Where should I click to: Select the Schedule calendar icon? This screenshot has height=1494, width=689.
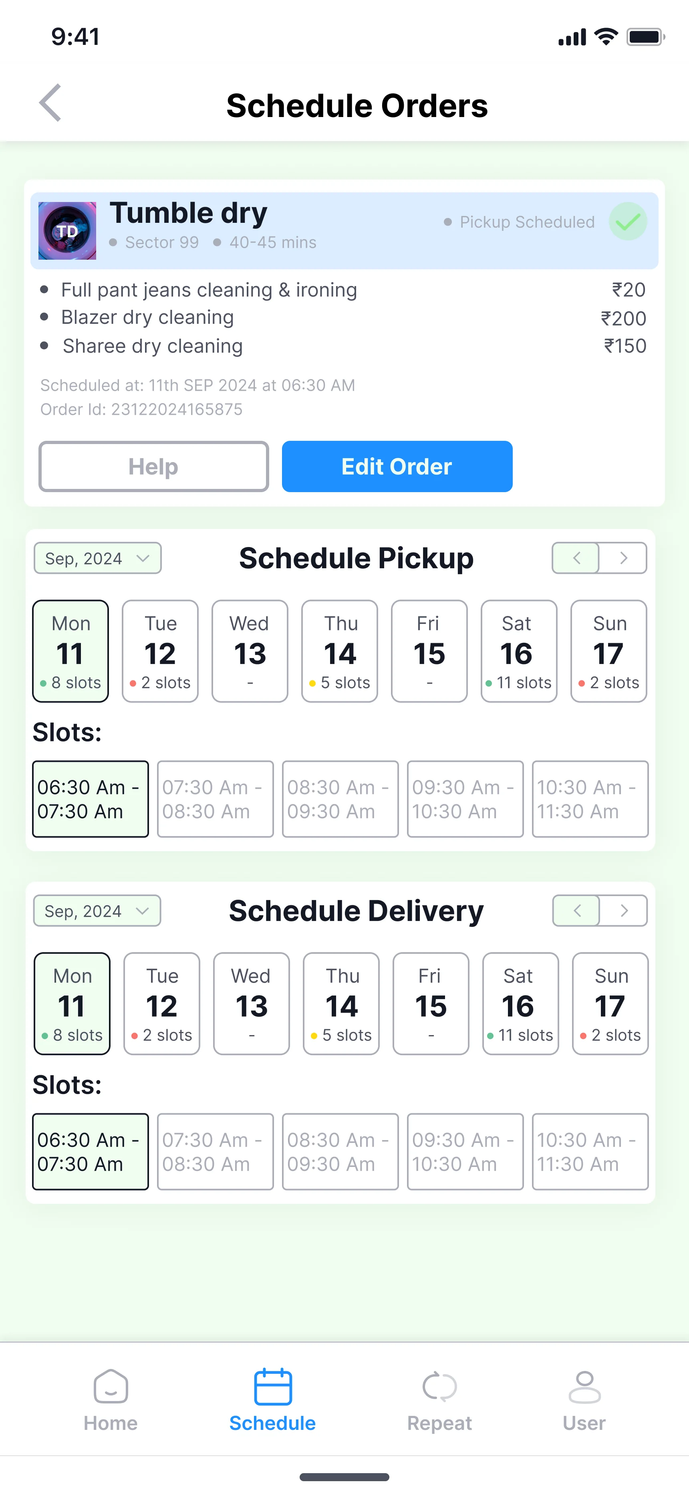click(x=272, y=1386)
